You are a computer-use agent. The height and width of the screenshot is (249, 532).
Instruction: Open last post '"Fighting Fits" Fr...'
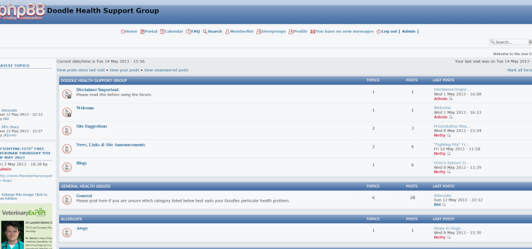click(452, 144)
